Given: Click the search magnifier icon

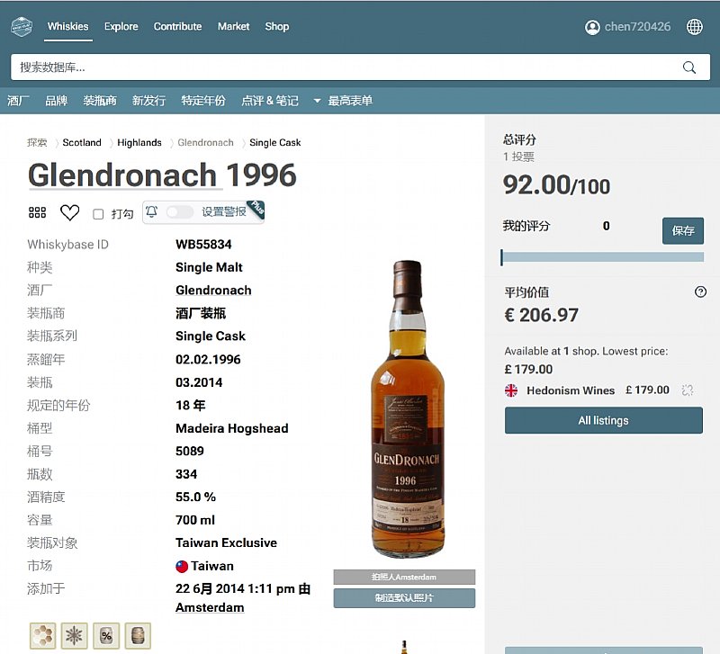Looking at the screenshot, I should click(689, 67).
